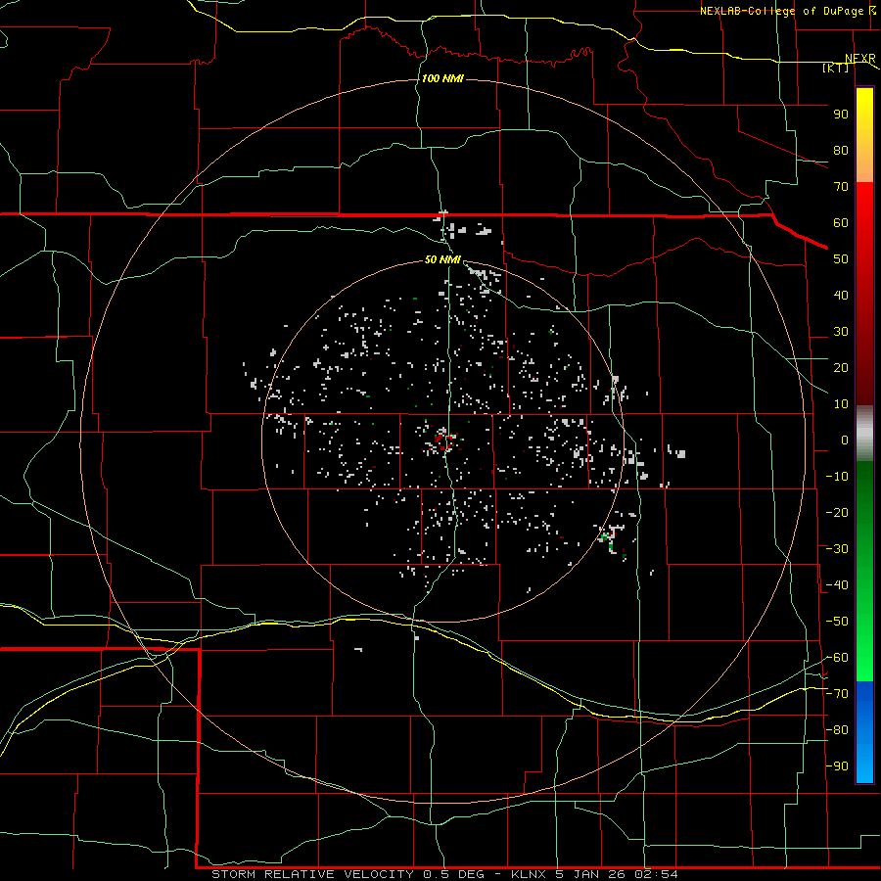Click the 20 value on velocity scale
The height and width of the screenshot is (881, 881).
tap(841, 368)
